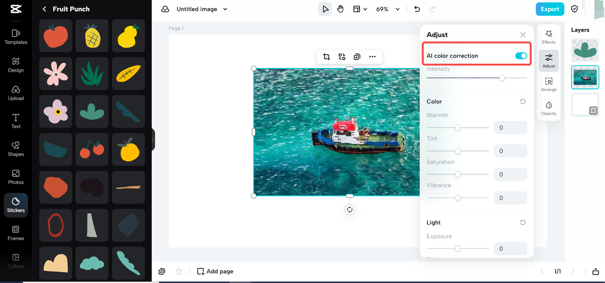Click the Exposure value field

[x=510, y=249]
